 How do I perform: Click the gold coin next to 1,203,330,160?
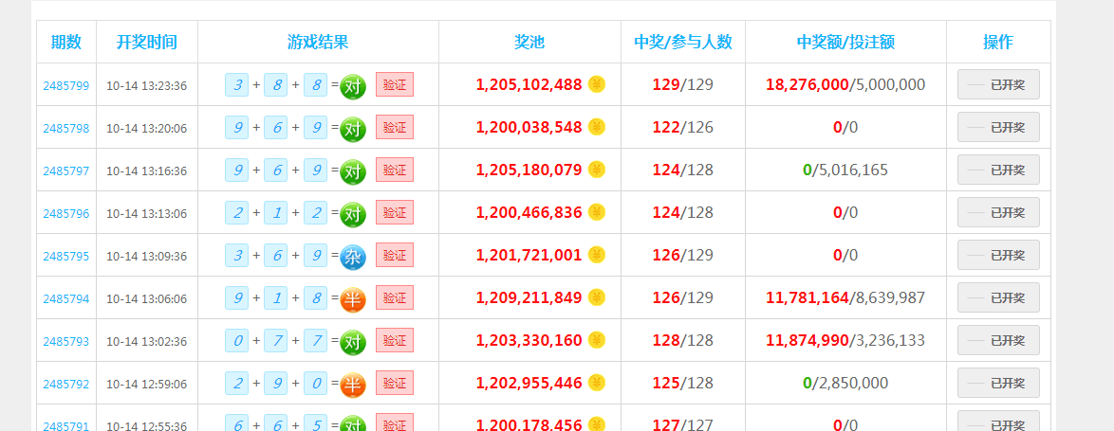[x=597, y=340]
